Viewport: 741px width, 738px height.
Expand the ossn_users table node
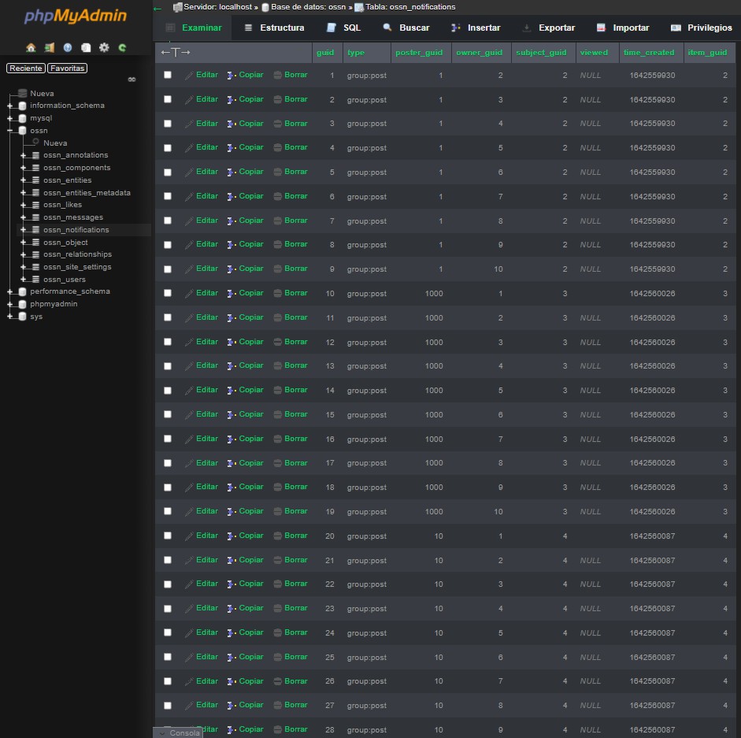pos(24,280)
